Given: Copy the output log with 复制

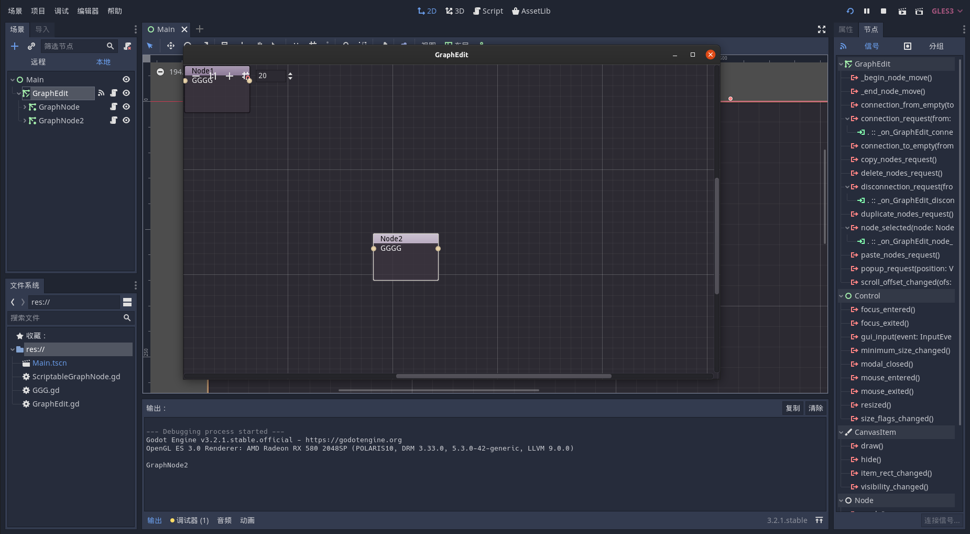Looking at the screenshot, I should tap(793, 408).
